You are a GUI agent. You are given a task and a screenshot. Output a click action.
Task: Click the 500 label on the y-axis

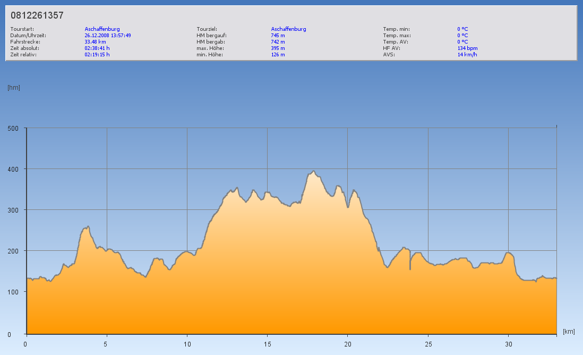click(13, 128)
